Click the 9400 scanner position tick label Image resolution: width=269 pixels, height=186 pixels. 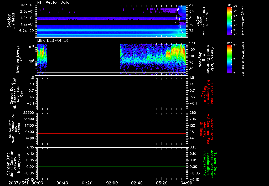pos(29,132)
